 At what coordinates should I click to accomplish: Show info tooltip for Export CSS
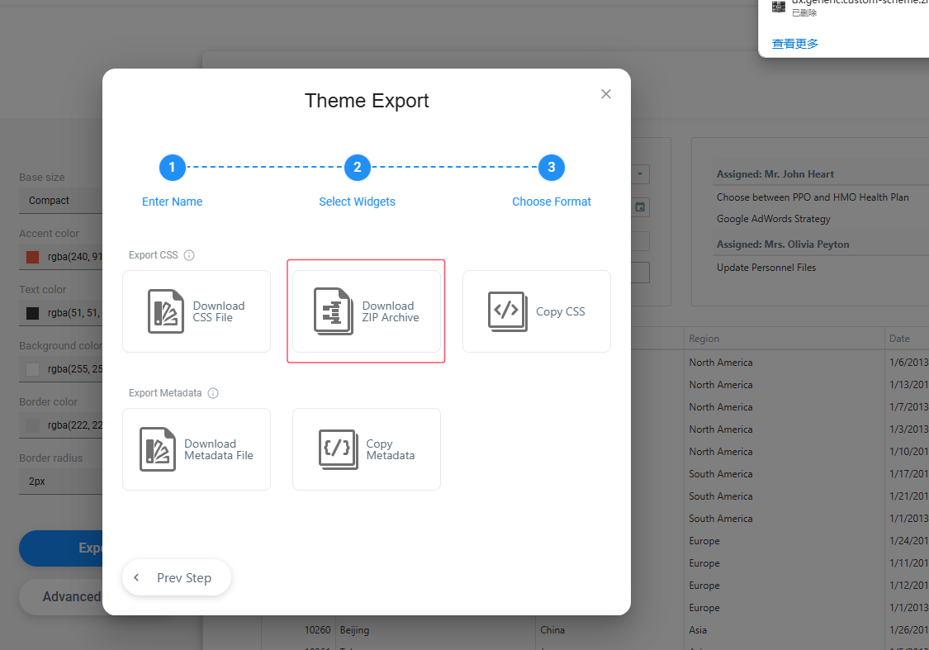coord(189,255)
